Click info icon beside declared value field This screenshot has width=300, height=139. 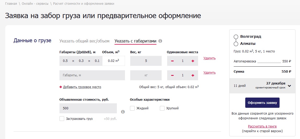click(x=123, y=112)
